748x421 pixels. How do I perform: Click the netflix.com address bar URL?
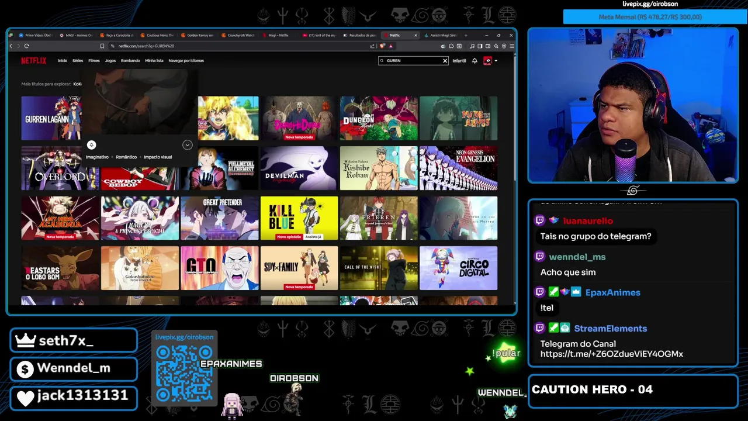pos(146,46)
